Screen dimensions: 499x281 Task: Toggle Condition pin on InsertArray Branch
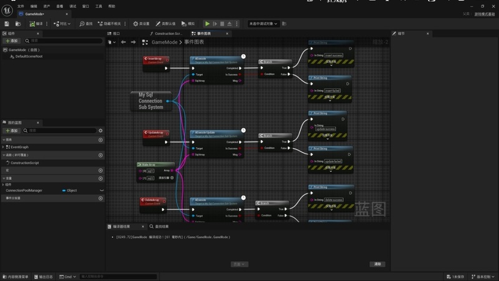click(x=262, y=74)
